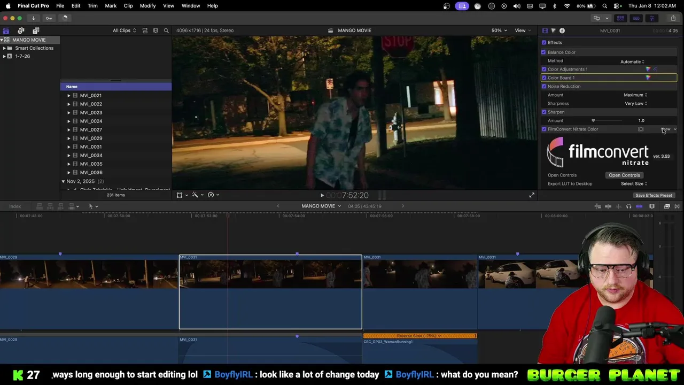
Task: Open Effects browser in timeline bar
Action: point(667,206)
